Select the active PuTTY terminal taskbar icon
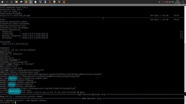 [31, 2]
